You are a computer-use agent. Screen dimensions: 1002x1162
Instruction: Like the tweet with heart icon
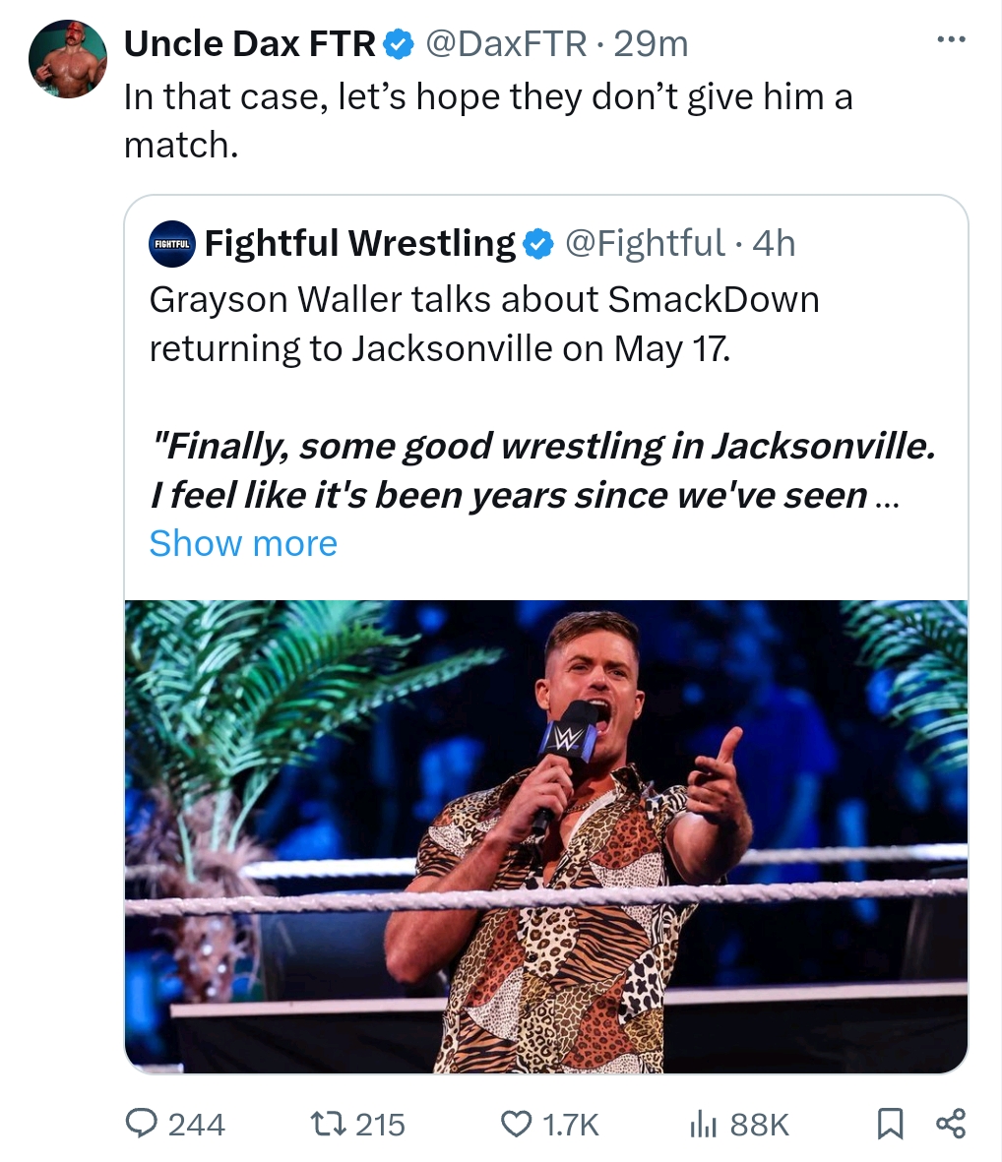(516, 1123)
